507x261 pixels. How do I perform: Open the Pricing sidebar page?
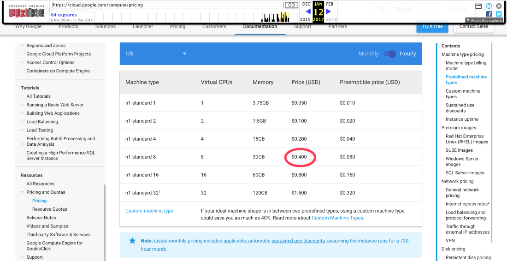pos(40,201)
